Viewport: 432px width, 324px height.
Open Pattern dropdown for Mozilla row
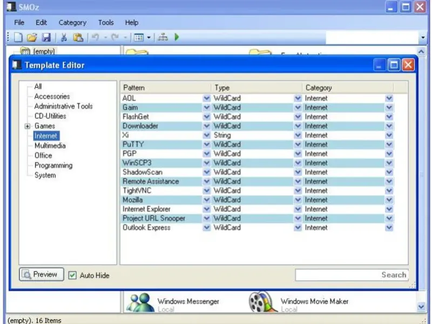pyautogui.click(x=206, y=200)
